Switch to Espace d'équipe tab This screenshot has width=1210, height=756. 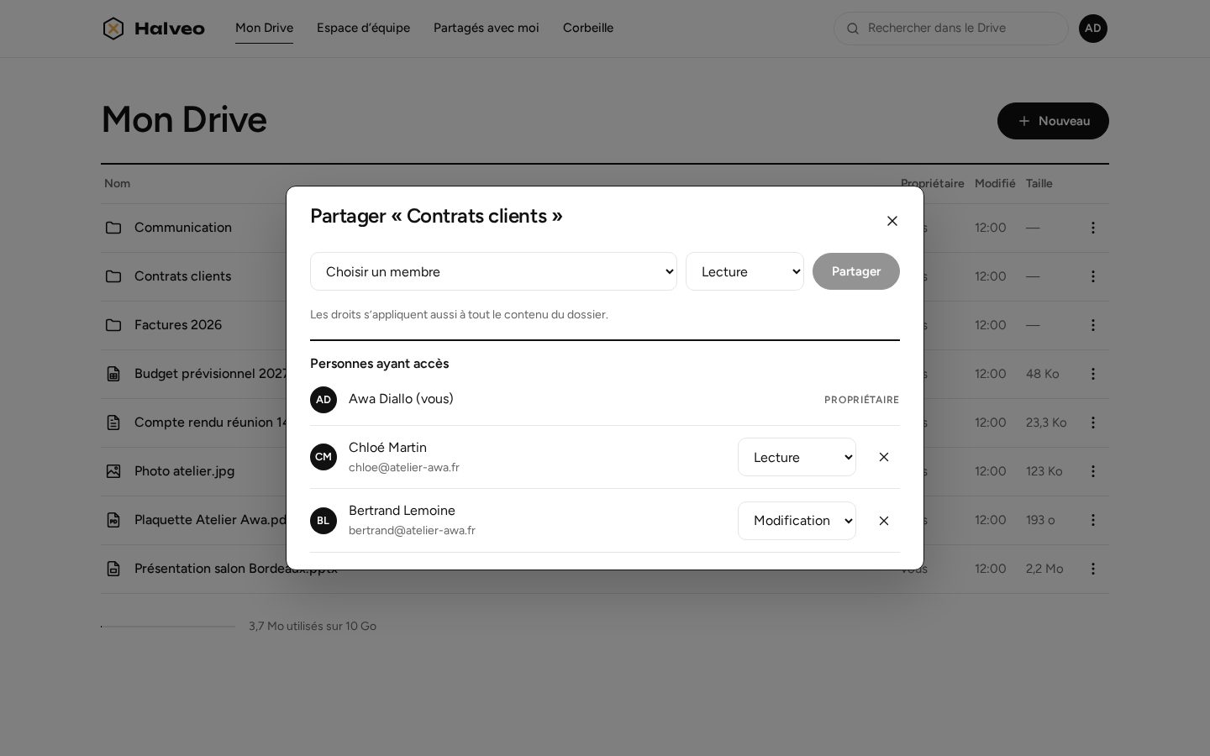coord(363,28)
